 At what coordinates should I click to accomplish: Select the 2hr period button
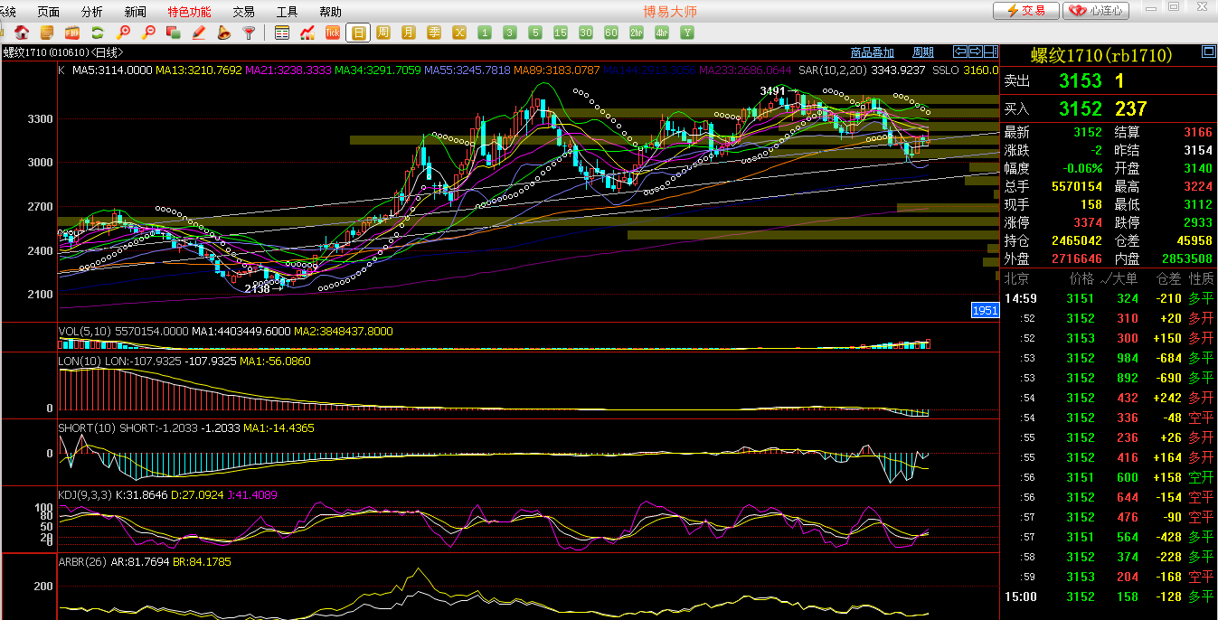[637, 33]
